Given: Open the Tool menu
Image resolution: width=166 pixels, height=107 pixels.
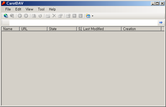Looking at the screenshot, I should click(41, 9).
